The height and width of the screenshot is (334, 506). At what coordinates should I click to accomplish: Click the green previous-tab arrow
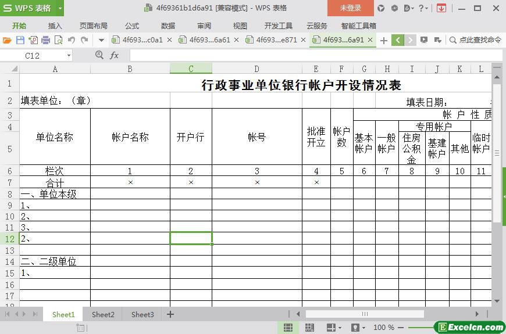(398, 40)
